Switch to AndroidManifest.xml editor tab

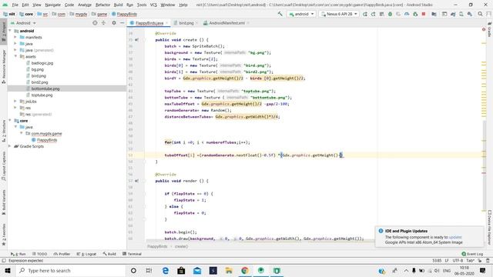226,23
